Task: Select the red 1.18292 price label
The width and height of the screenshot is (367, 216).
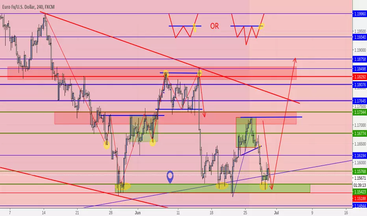Action: coord(360,77)
